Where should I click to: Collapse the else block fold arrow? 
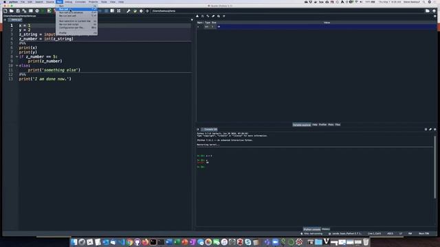(x=16, y=66)
